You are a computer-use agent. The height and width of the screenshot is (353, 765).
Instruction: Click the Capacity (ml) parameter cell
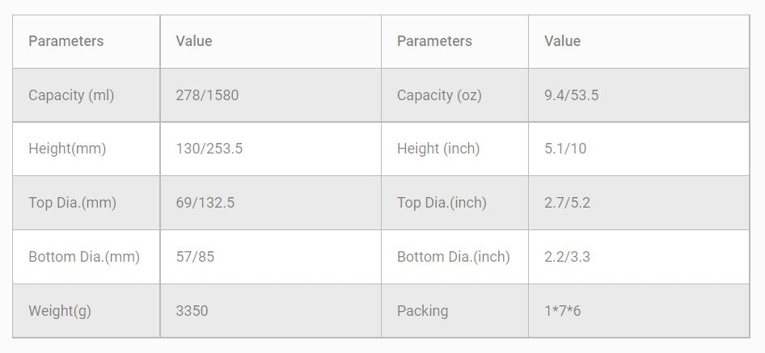71,95
